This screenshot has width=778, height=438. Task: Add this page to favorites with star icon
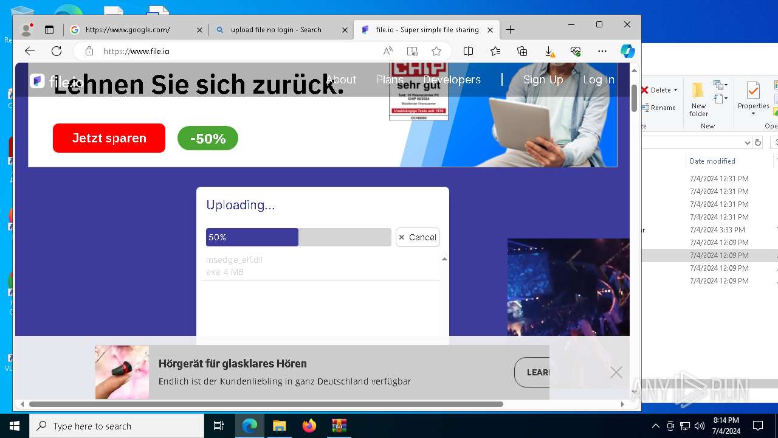click(436, 51)
